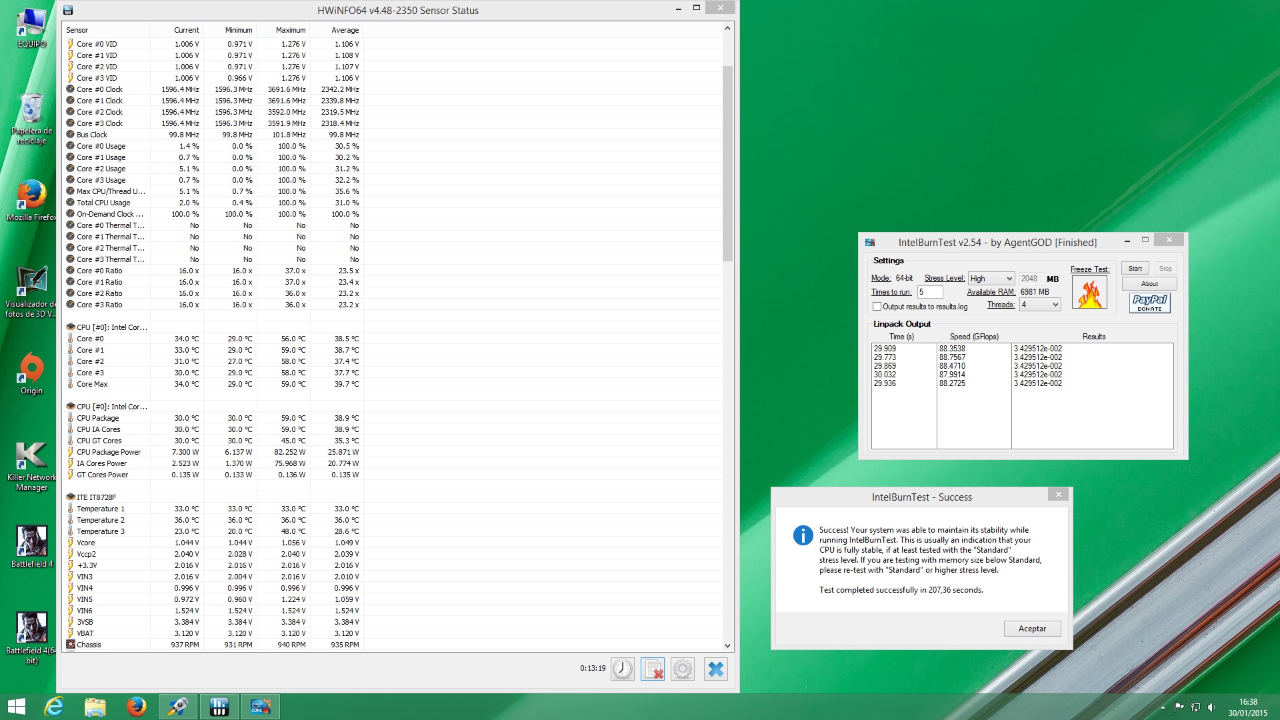1280x720 pixels.
Task: Click the About button
Action: click(x=1149, y=283)
